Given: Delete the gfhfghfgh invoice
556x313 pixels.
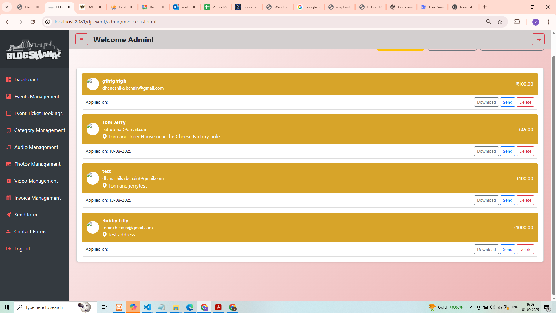Looking at the screenshot, I should (525, 102).
